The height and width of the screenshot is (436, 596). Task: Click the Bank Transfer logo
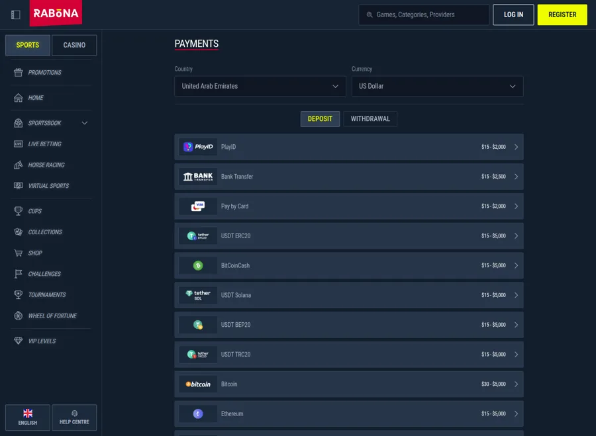pos(198,176)
